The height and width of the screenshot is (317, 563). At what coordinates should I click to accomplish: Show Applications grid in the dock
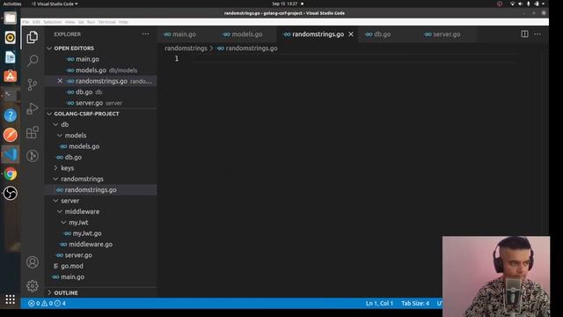pos(10,299)
